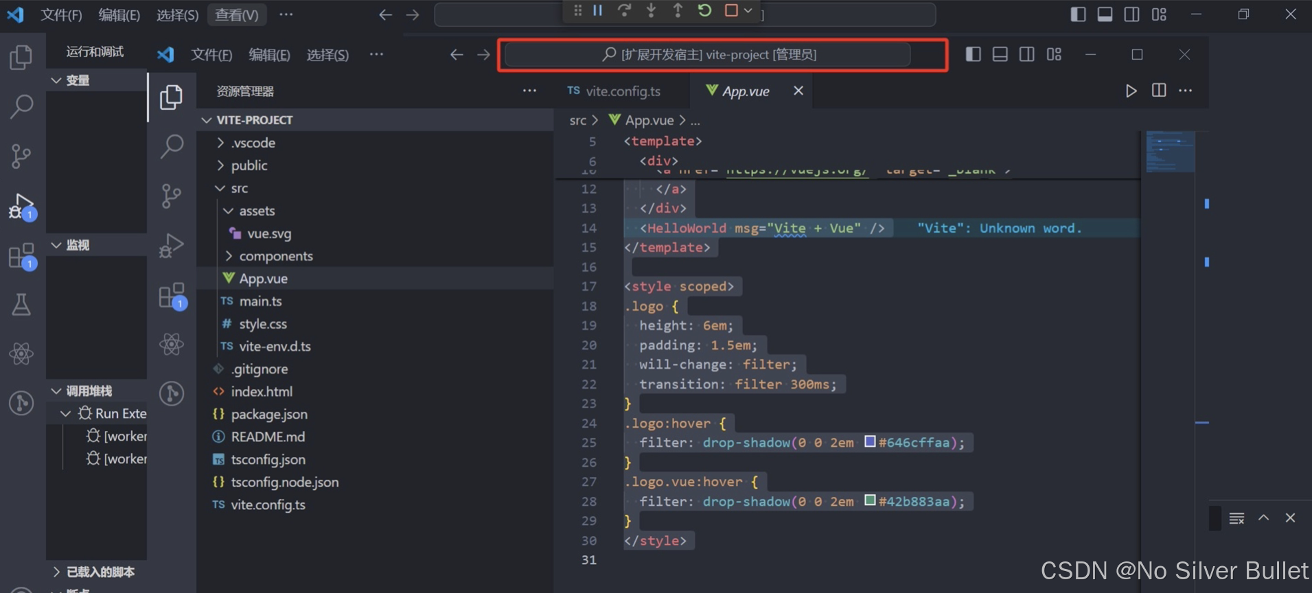
Task: Click the Step Into debug icon
Action: pyautogui.click(x=651, y=10)
